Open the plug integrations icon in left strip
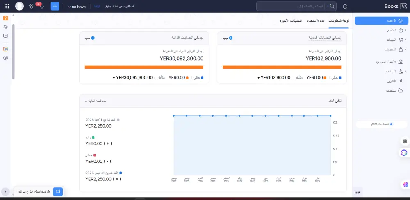410x200 pixels. 5,58
